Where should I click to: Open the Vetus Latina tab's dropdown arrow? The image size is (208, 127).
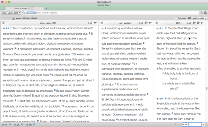click(x=32, y=8)
